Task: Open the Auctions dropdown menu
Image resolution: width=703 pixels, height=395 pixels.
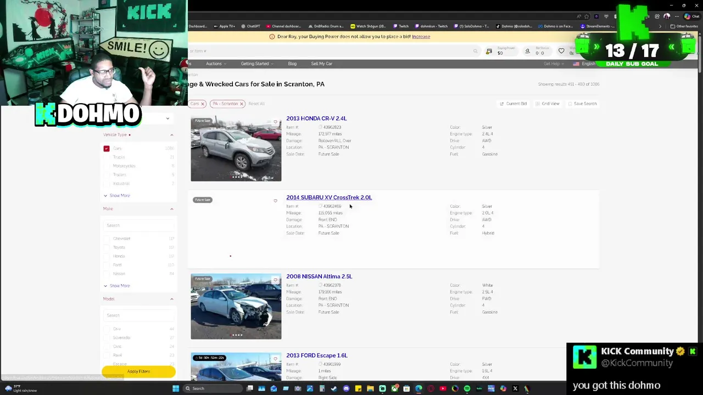Action: pos(216,64)
